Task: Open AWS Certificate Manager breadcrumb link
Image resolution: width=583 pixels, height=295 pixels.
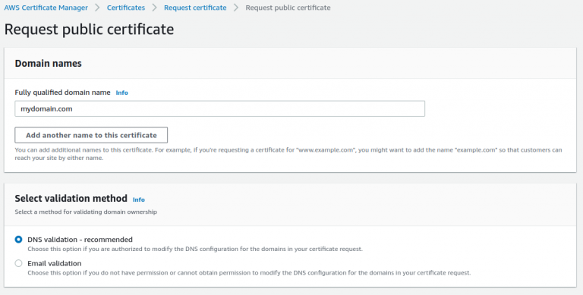Action: click(x=46, y=8)
